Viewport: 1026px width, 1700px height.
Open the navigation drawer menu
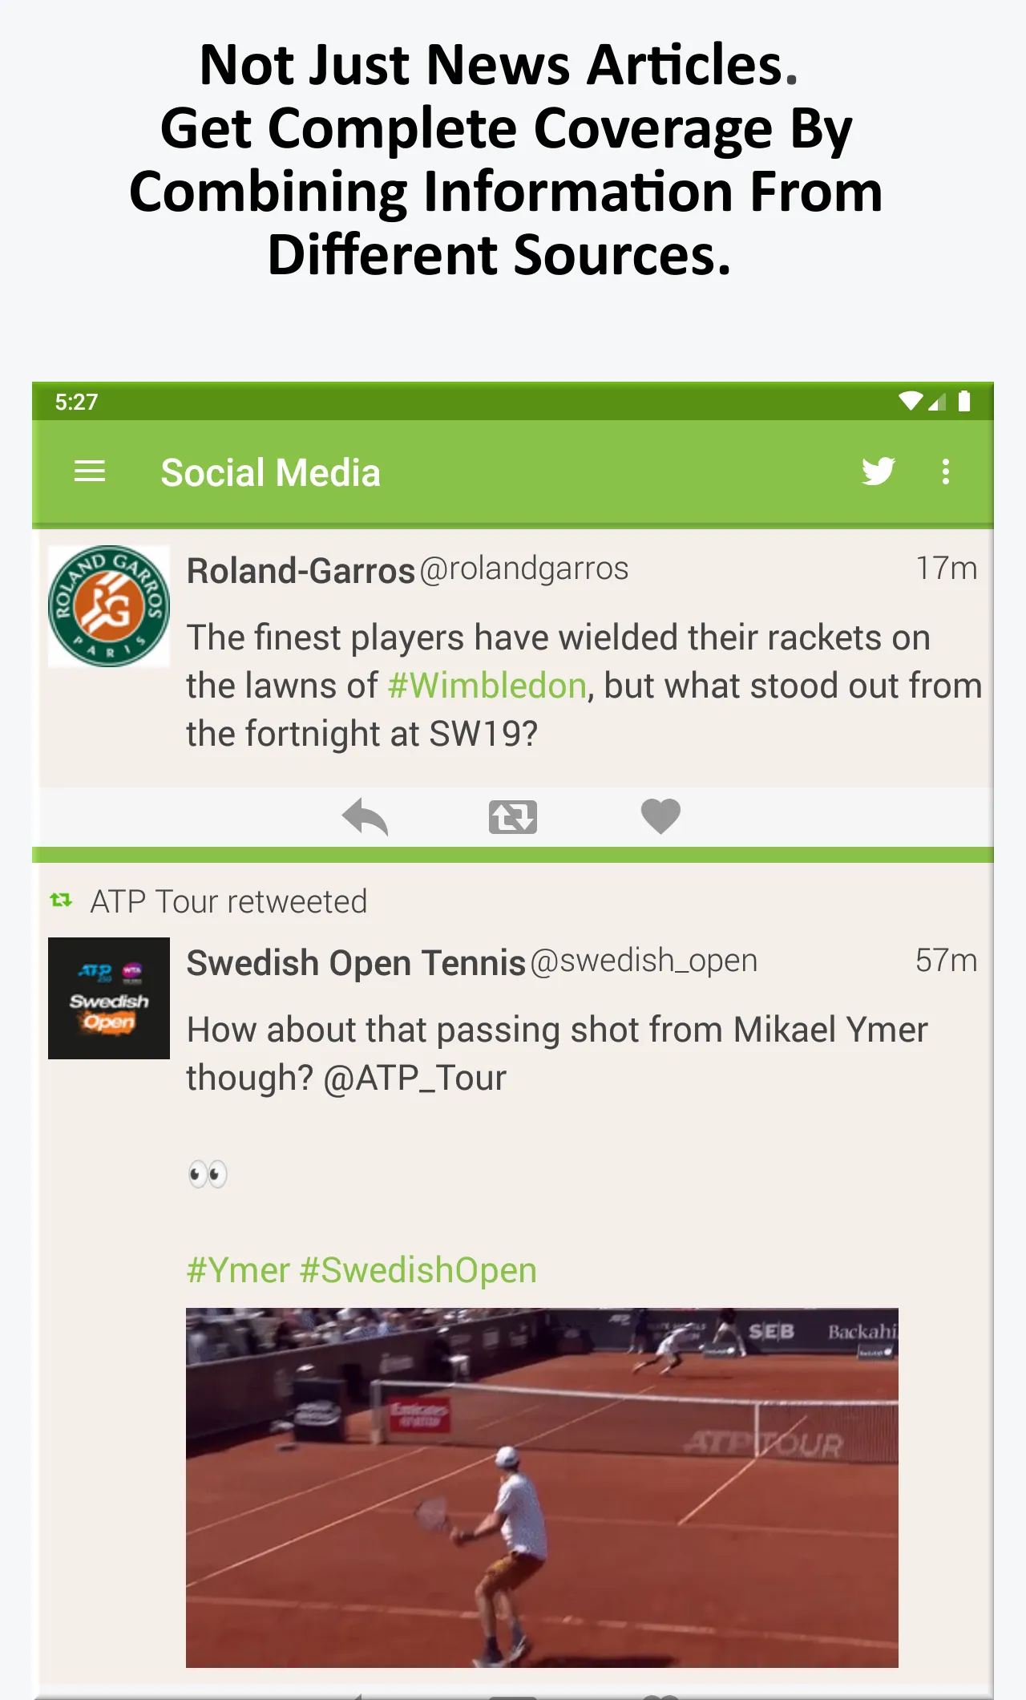coord(90,472)
